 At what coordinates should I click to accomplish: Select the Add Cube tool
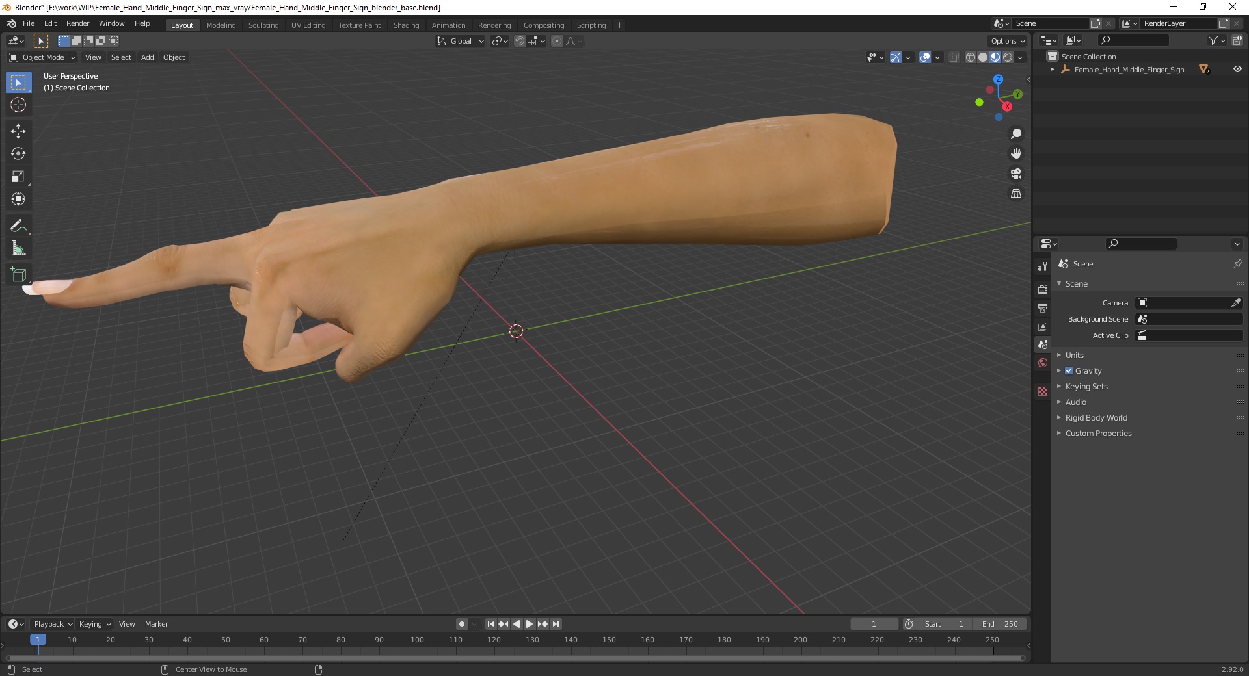tap(18, 275)
